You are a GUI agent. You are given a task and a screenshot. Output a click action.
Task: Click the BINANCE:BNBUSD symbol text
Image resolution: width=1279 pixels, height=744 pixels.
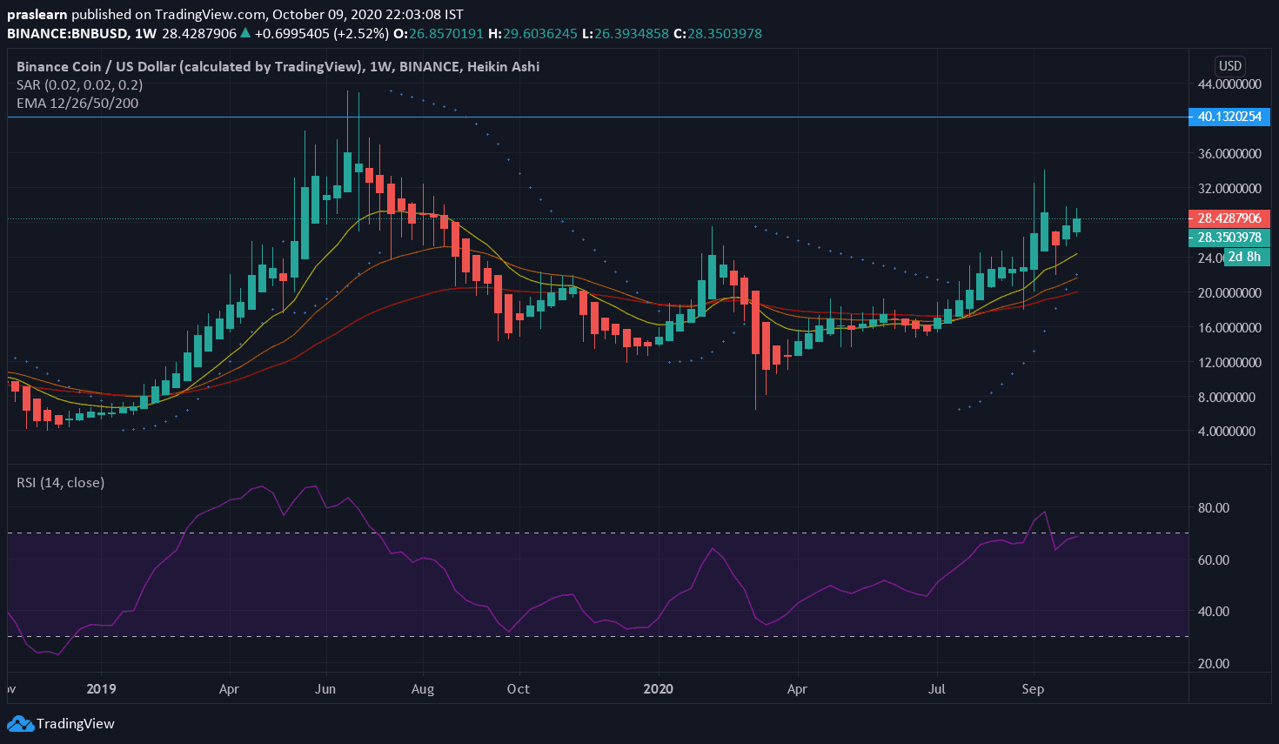pos(68,33)
